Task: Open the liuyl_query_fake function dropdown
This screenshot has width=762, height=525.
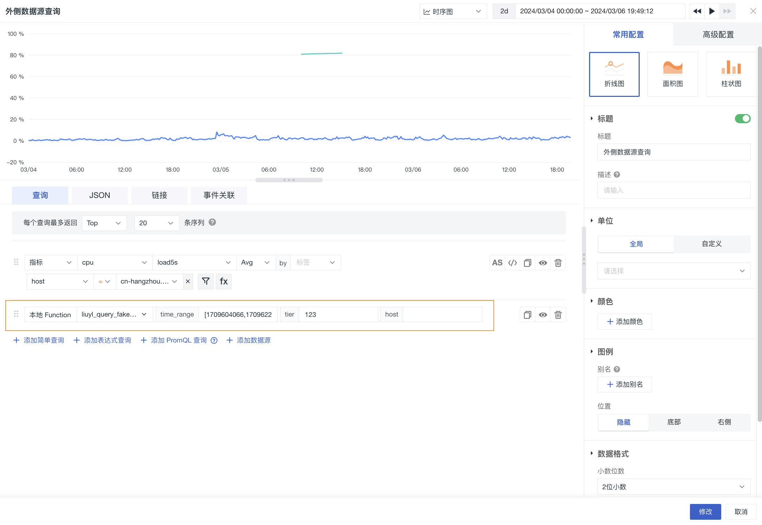Action: [115, 314]
